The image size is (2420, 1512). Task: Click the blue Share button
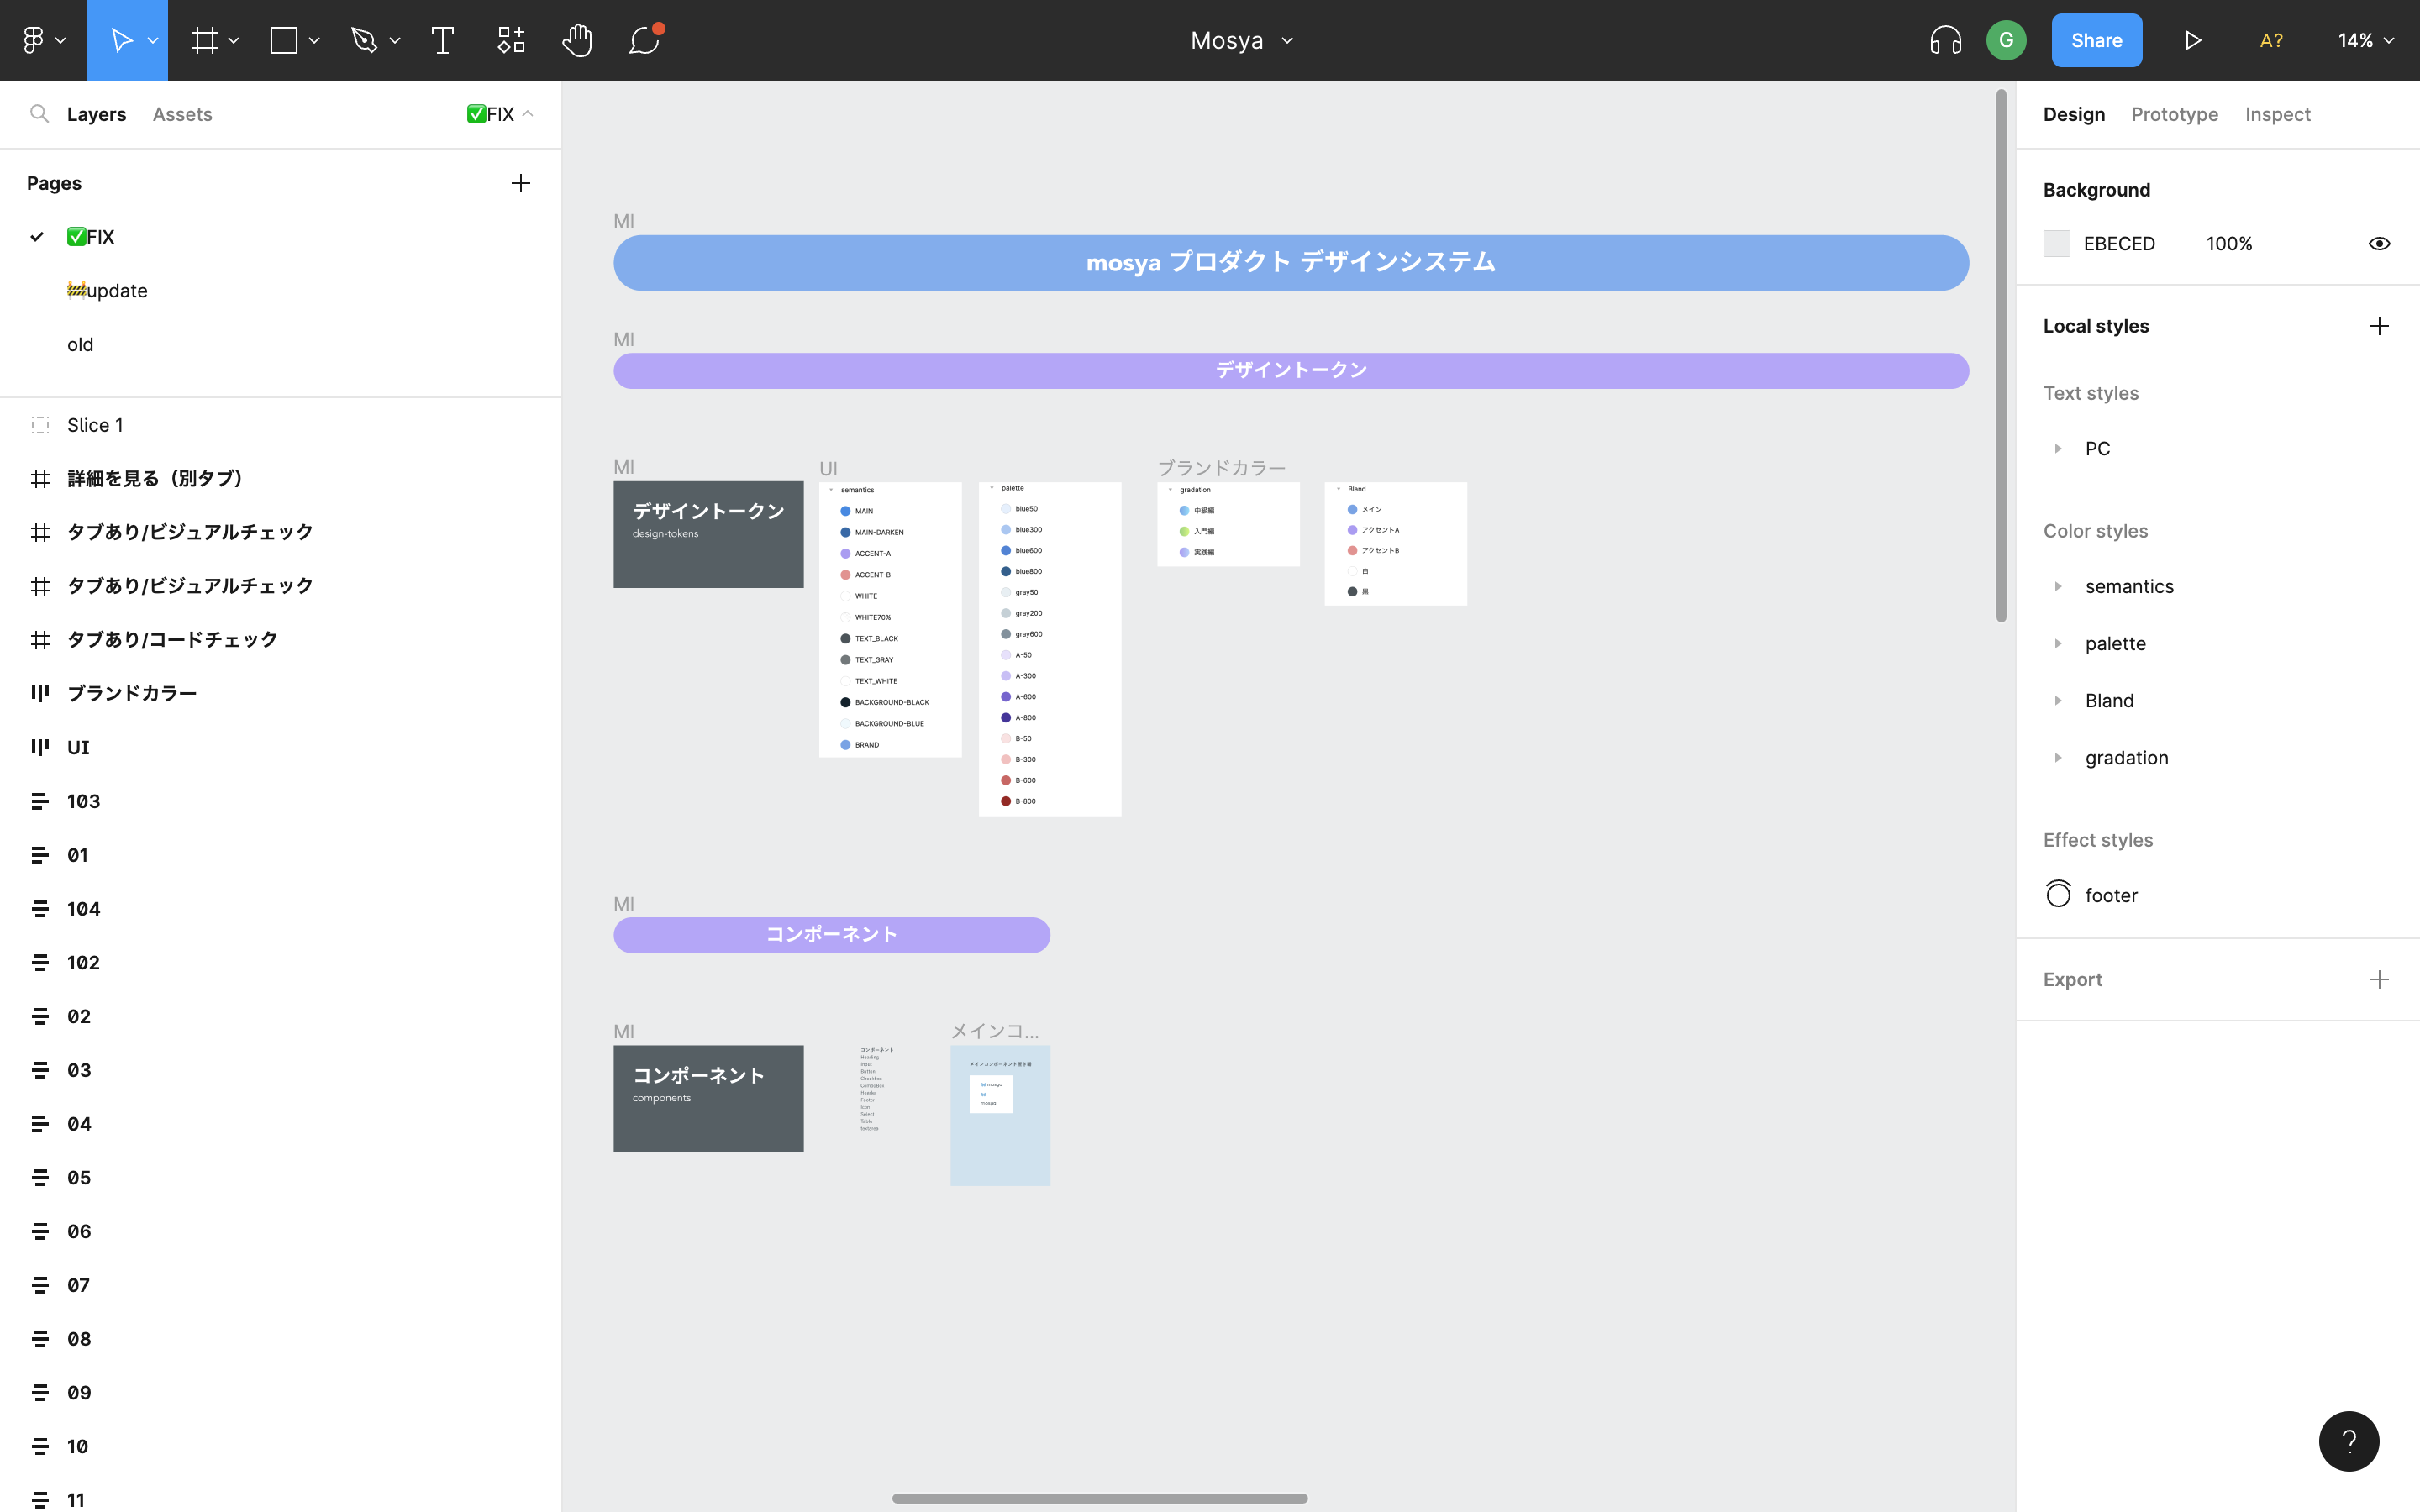[x=2096, y=40]
